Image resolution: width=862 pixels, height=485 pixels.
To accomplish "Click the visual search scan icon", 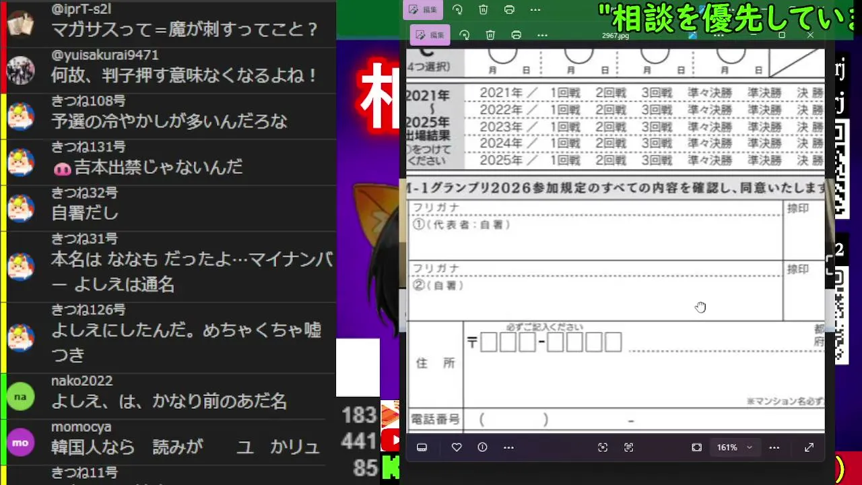I will click(x=603, y=447).
